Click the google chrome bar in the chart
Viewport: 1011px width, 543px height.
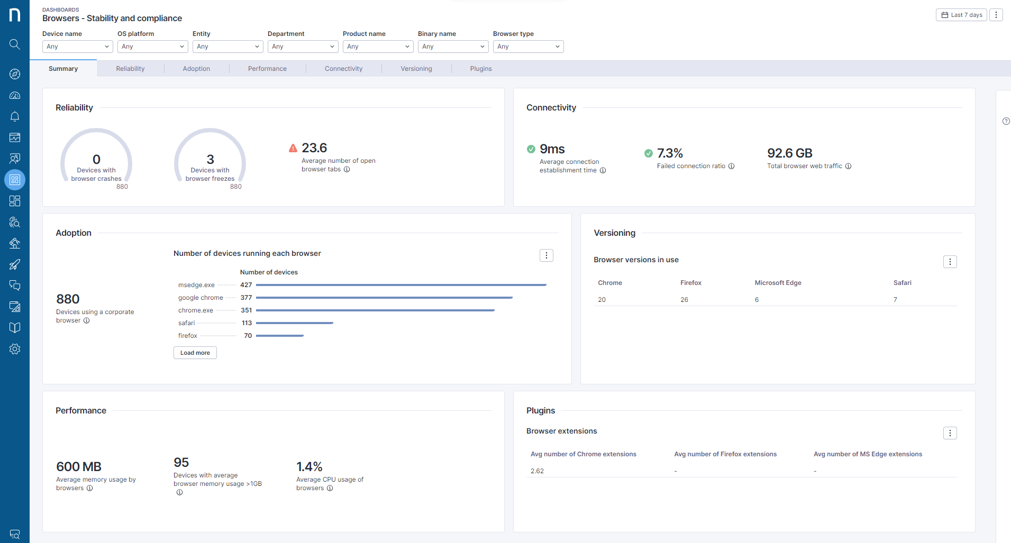(x=384, y=298)
